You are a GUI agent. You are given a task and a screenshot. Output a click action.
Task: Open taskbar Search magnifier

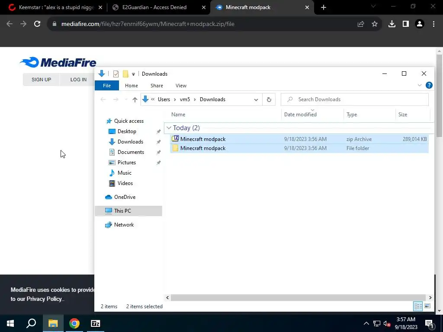[x=31, y=323]
